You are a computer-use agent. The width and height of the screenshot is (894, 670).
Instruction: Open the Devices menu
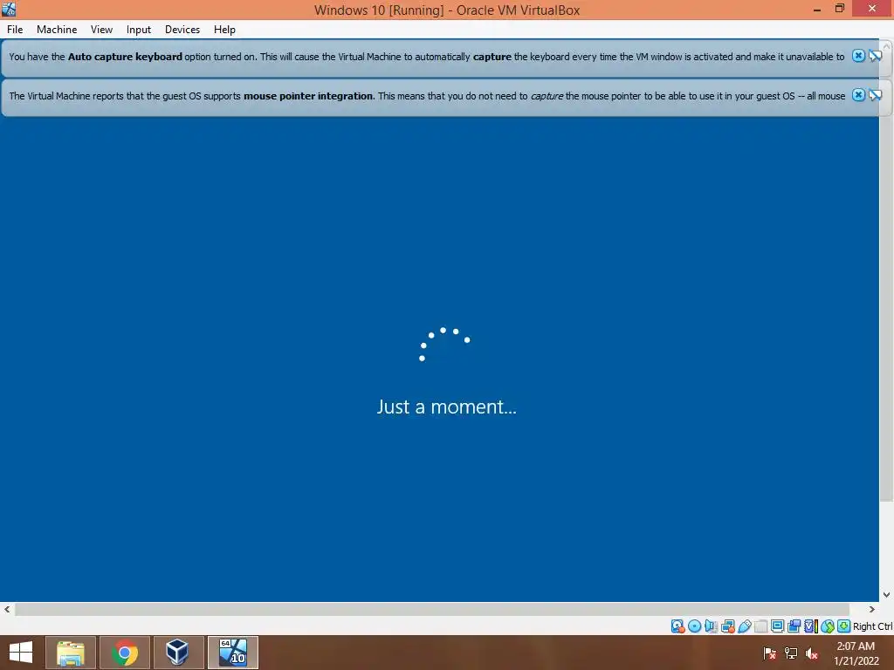tap(182, 30)
